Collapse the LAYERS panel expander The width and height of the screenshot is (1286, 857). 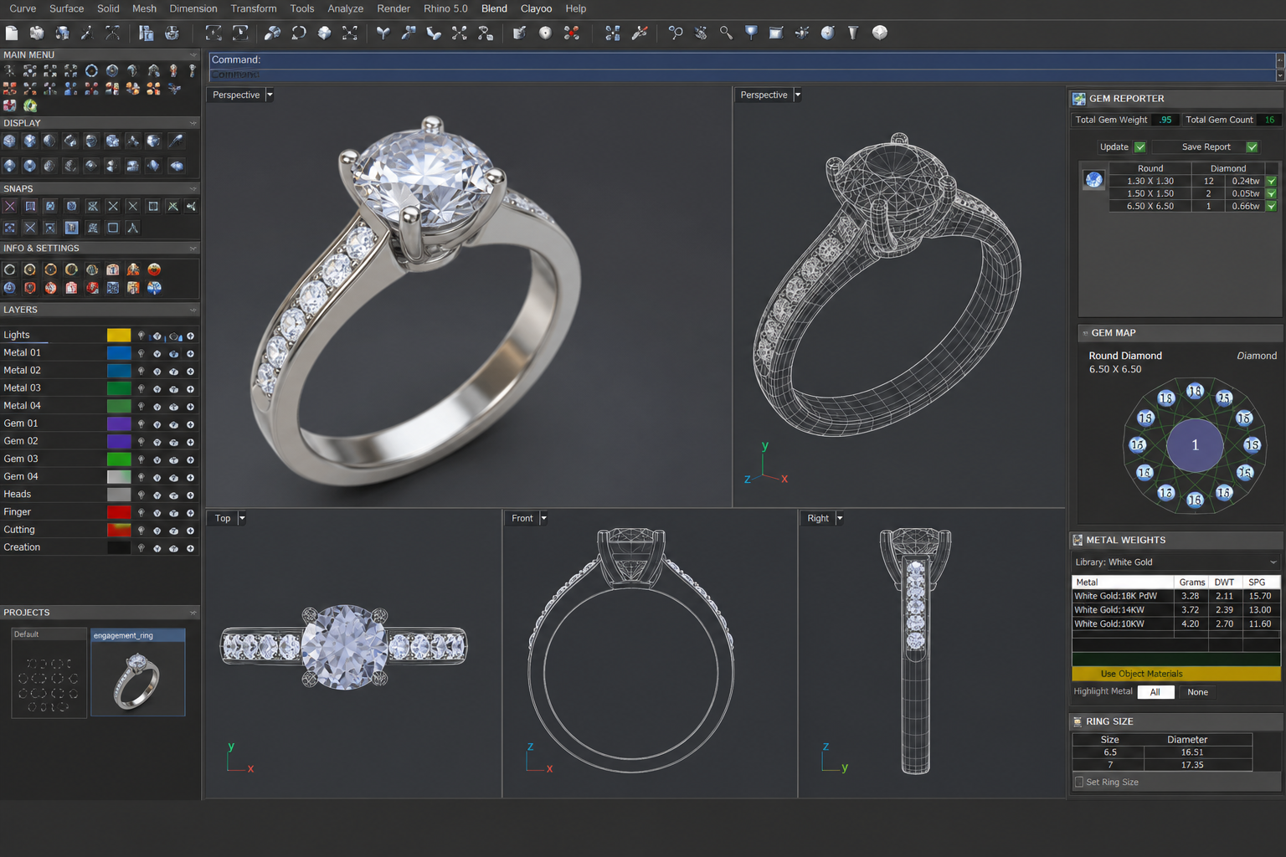[x=193, y=310]
